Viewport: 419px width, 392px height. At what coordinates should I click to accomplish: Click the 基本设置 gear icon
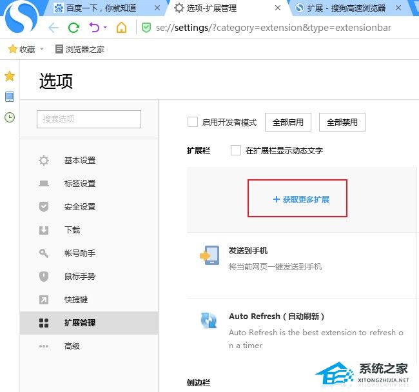(x=44, y=161)
